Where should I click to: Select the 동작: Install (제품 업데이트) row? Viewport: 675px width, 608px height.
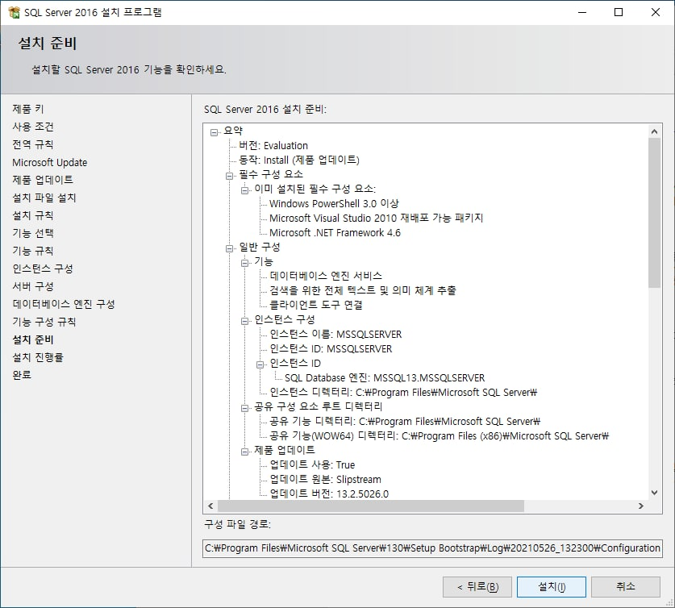pyautogui.click(x=299, y=160)
